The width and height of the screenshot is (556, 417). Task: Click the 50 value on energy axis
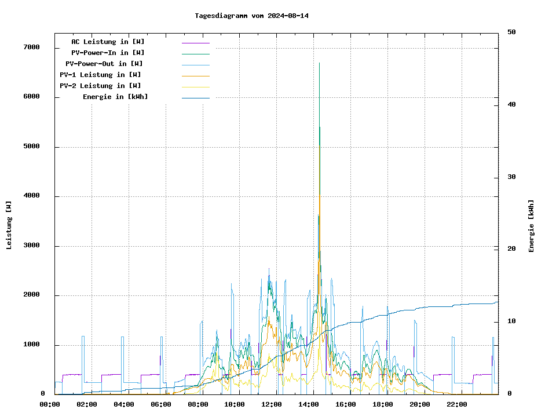pos(511,32)
